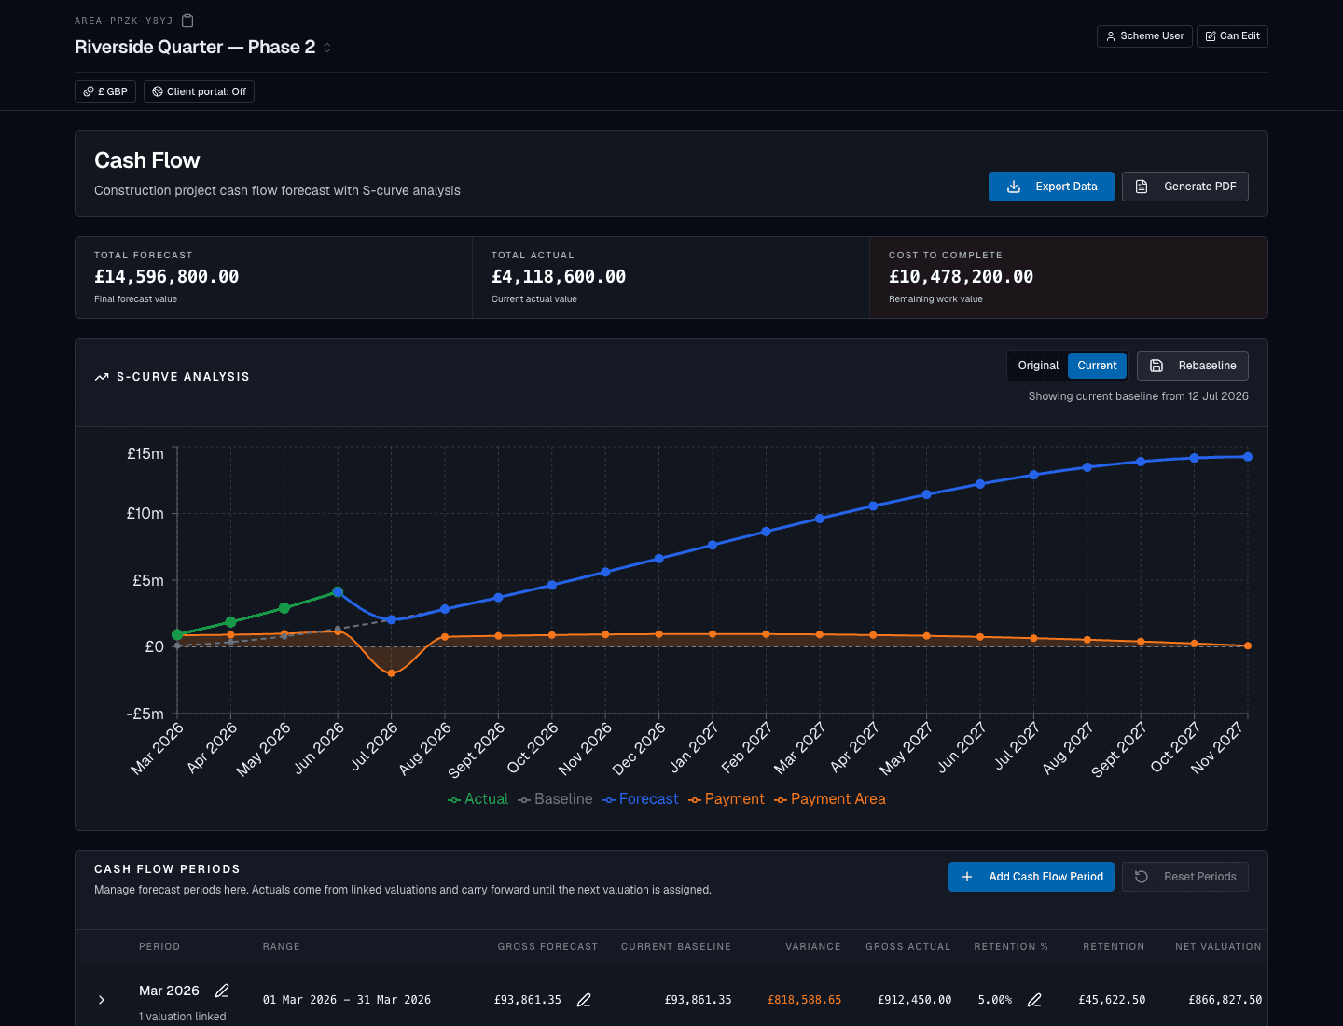Viewport: 1343px width, 1026px height.
Task: Click the £45,622.50 retention value
Action: pyautogui.click(x=1112, y=1000)
